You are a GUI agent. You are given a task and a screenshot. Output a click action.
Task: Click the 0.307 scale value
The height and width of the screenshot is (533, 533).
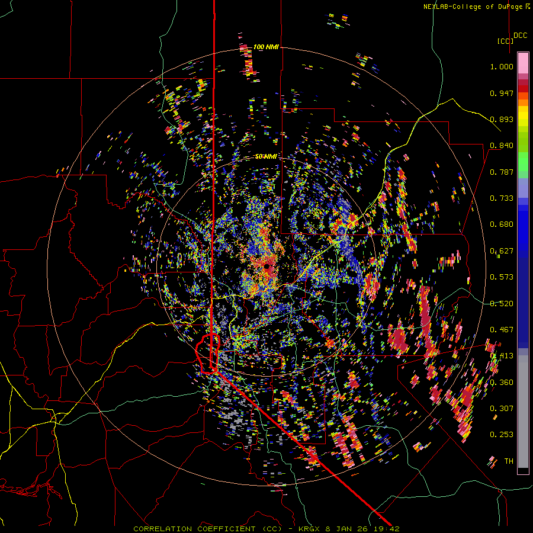coord(502,409)
